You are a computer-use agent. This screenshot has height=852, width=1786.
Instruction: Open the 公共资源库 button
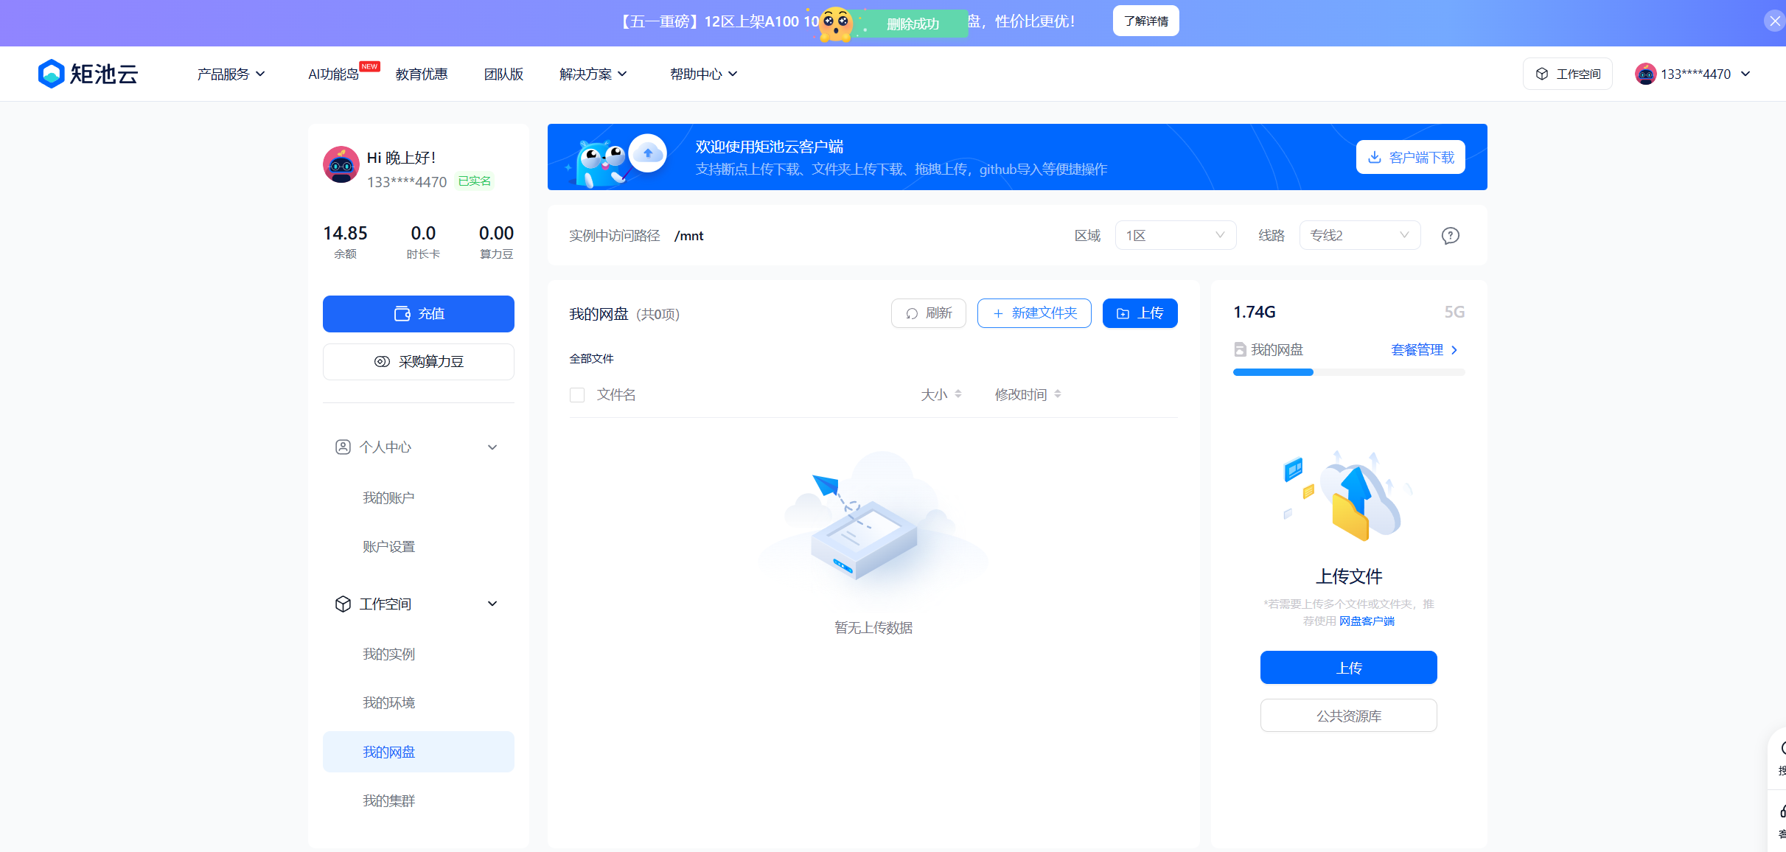[1349, 716]
